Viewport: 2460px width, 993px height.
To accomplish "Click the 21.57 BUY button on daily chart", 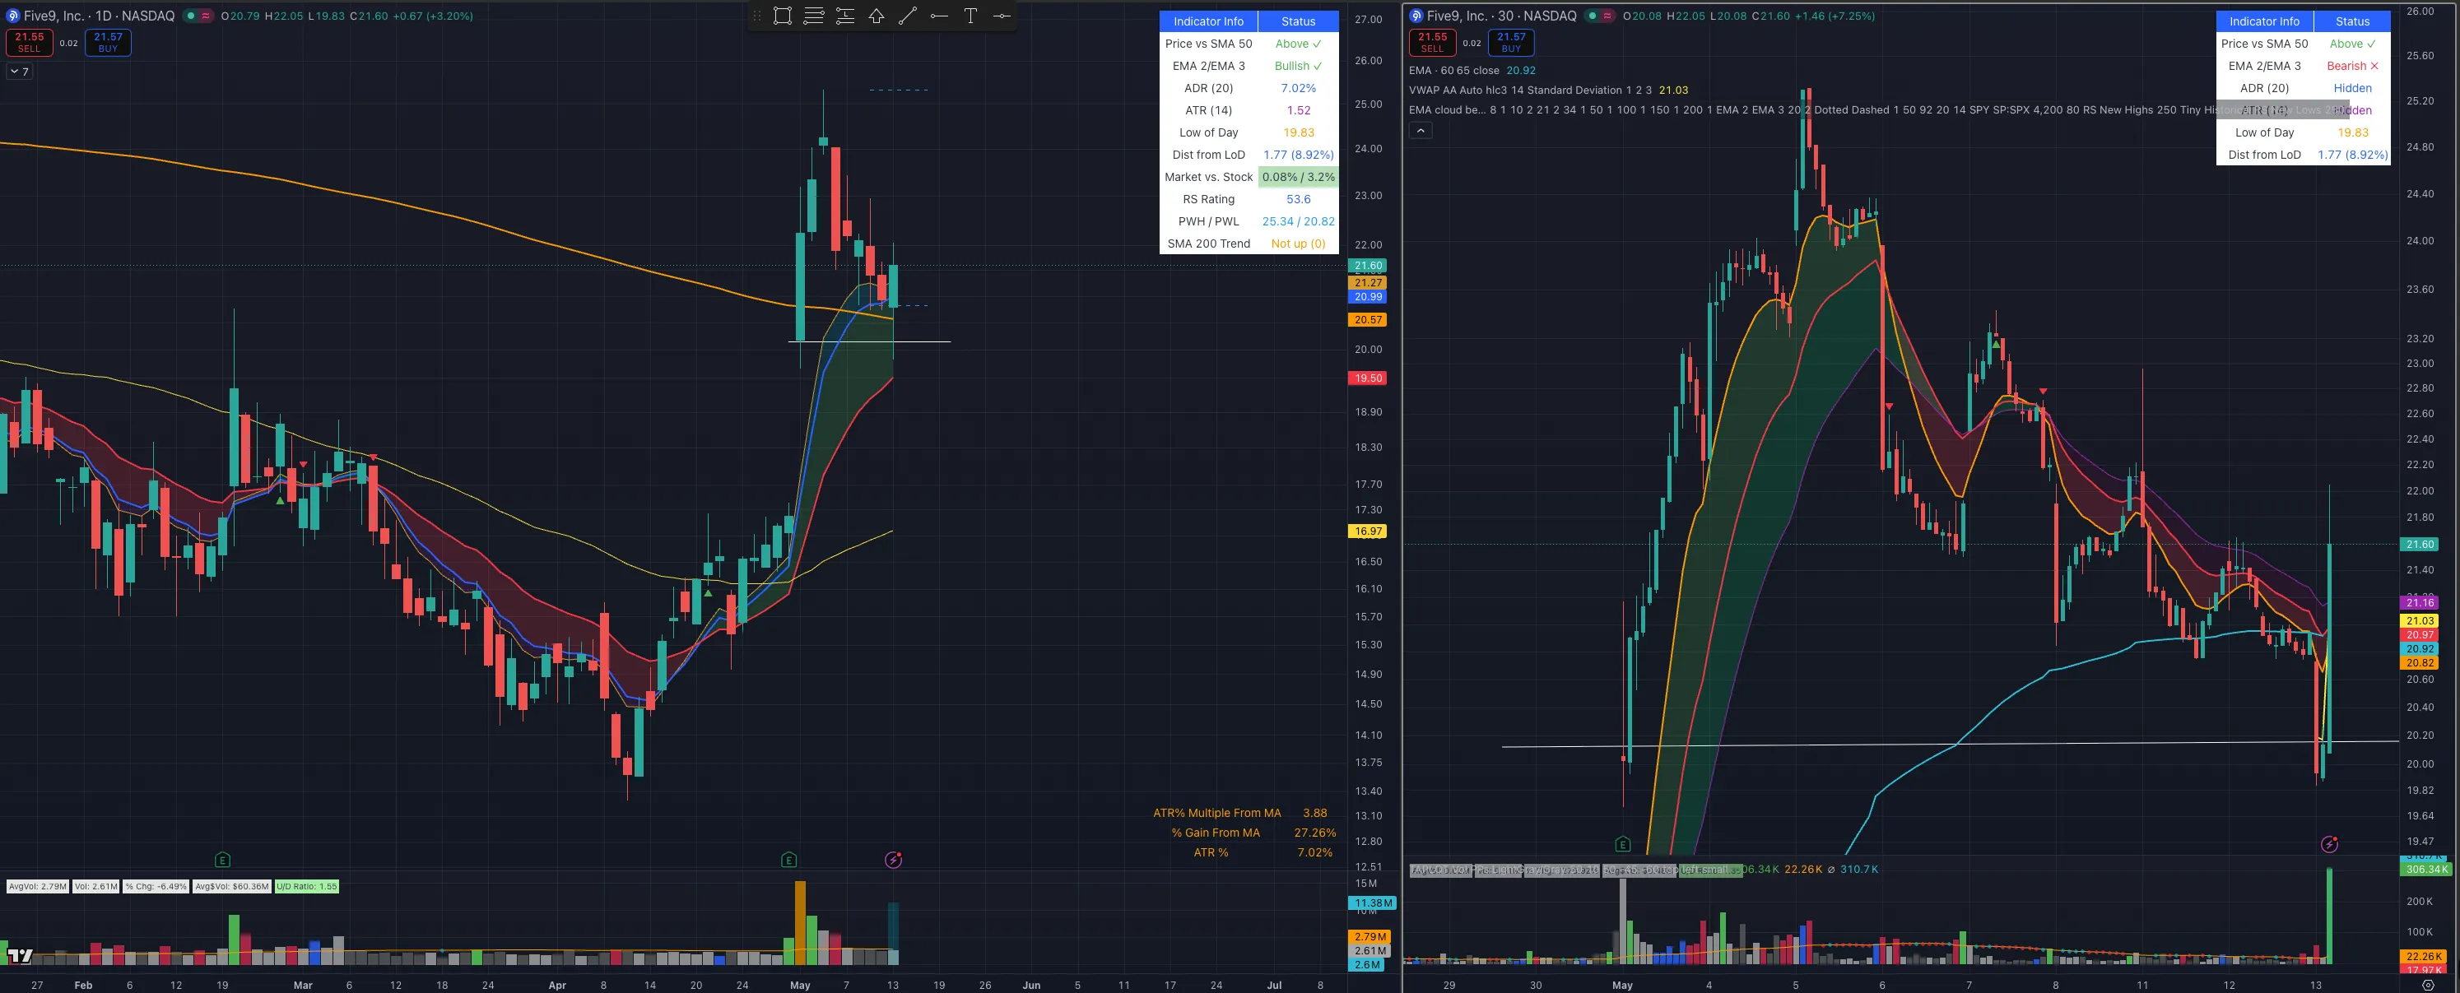I will 108,42.
